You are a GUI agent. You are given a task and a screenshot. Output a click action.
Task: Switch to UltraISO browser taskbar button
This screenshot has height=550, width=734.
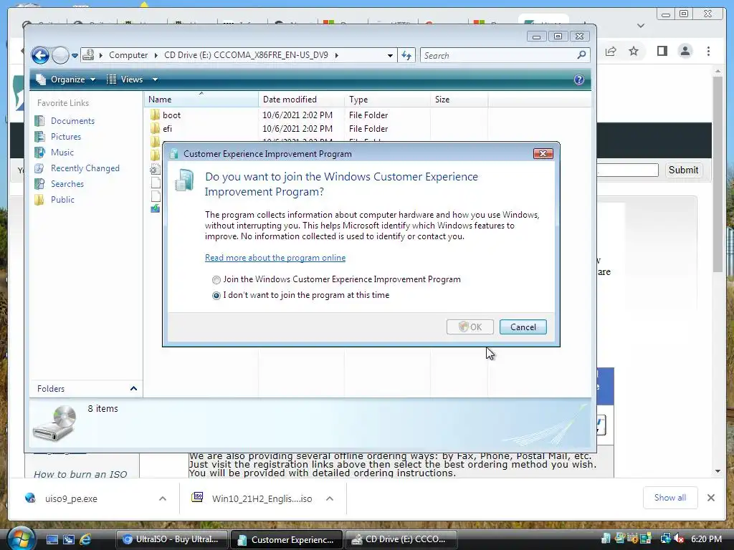[171, 540]
